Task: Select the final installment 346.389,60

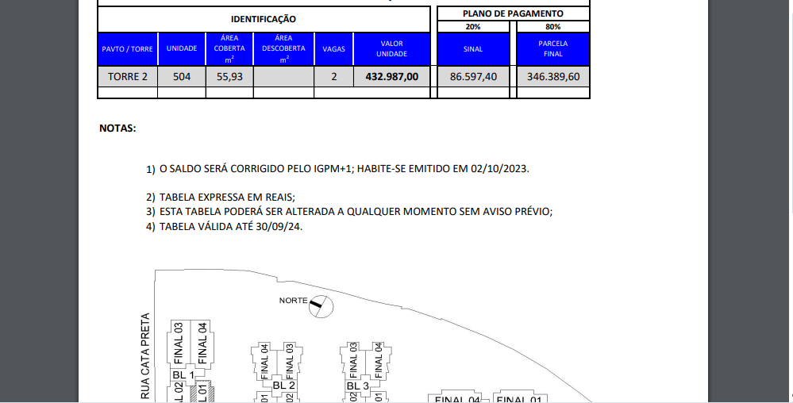Action: tap(552, 77)
